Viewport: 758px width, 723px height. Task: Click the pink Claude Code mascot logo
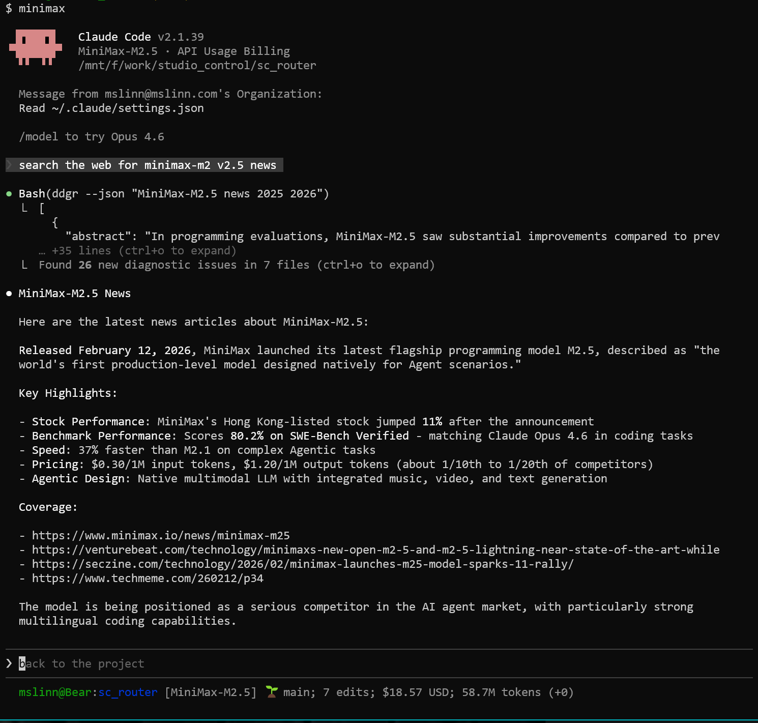35,47
